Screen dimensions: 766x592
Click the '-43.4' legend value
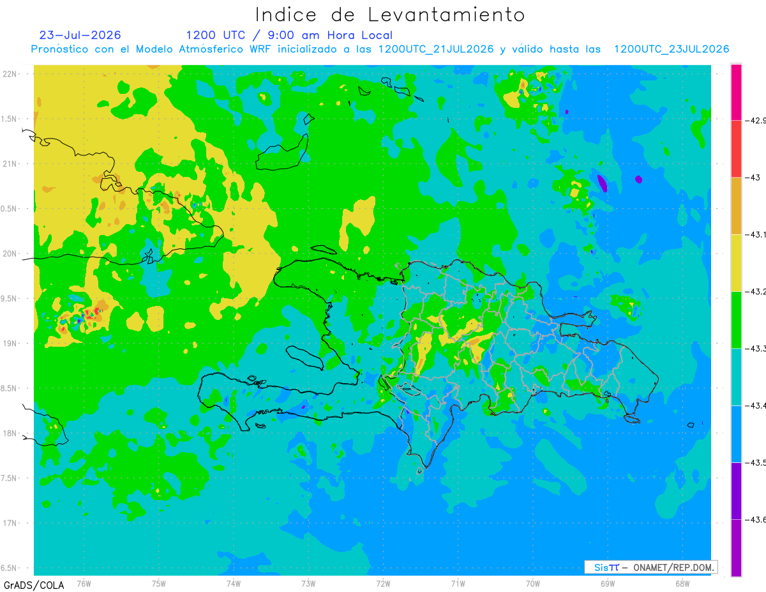click(x=756, y=405)
